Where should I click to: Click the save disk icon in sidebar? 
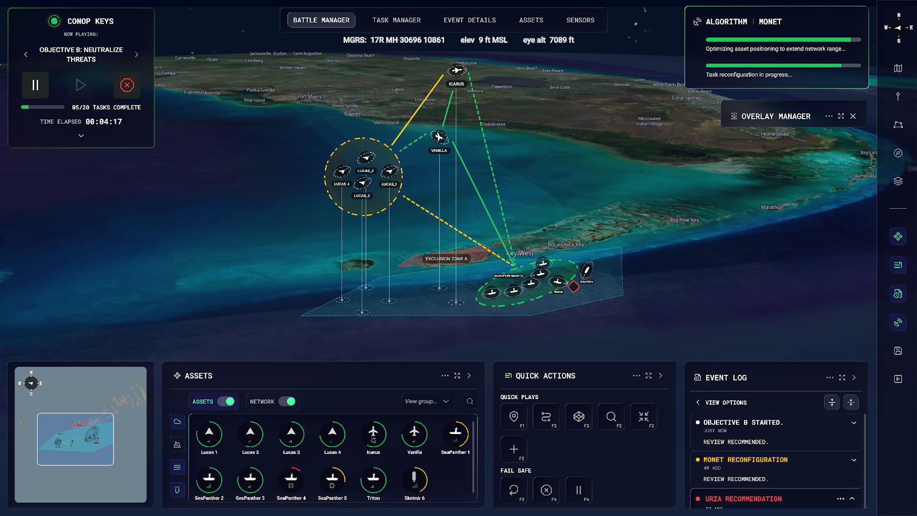tap(898, 351)
